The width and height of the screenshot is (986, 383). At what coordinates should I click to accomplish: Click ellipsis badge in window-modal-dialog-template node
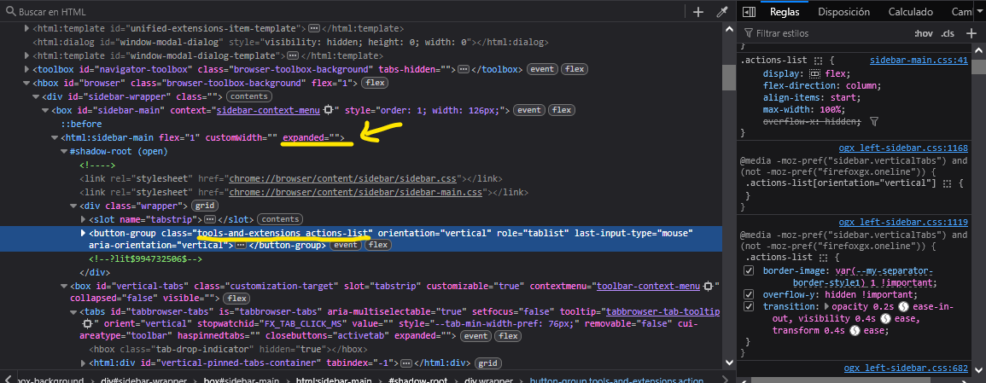tap(293, 56)
